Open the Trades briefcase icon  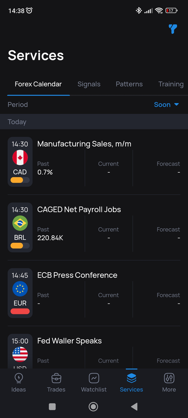tap(56, 378)
